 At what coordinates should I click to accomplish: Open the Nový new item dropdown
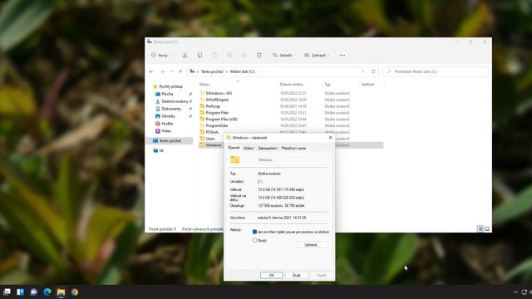pos(161,56)
